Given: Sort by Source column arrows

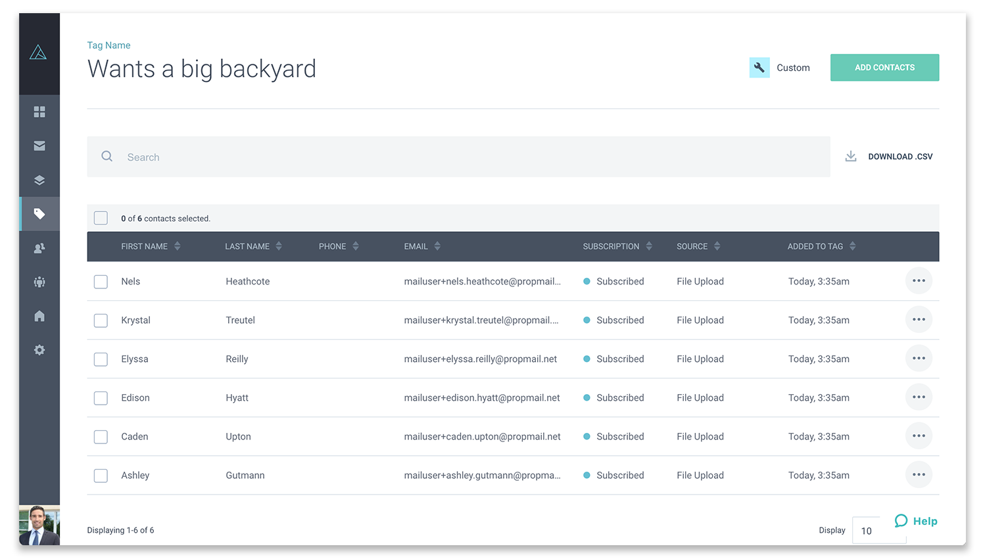Looking at the screenshot, I should 717,246.
